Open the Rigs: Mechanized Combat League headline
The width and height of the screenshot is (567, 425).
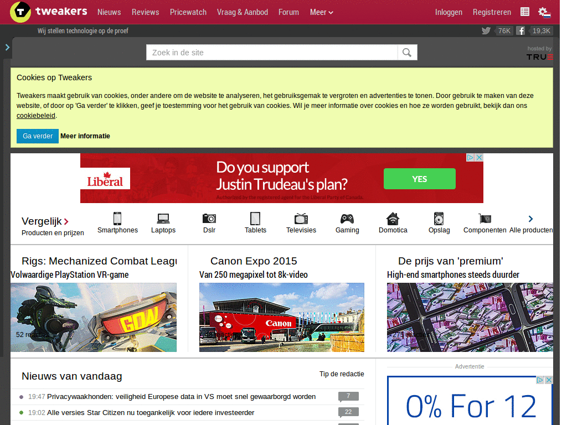(x=100, y=261)
